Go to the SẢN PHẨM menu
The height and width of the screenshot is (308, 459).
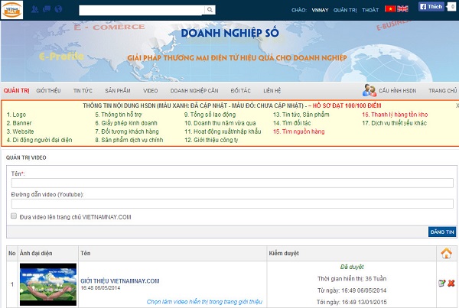point(118,91)
